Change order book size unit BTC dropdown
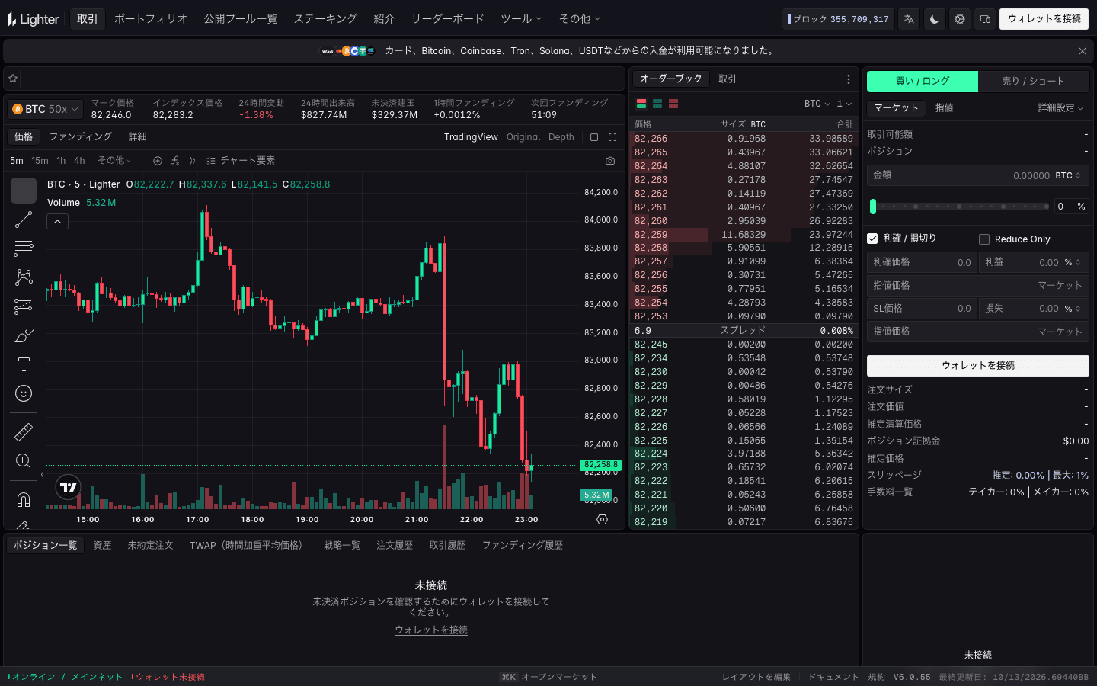The image size is (1097, 686). coord(817,104)
